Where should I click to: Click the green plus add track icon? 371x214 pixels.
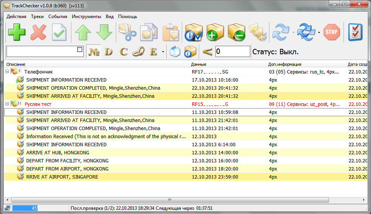click(17, 32)
